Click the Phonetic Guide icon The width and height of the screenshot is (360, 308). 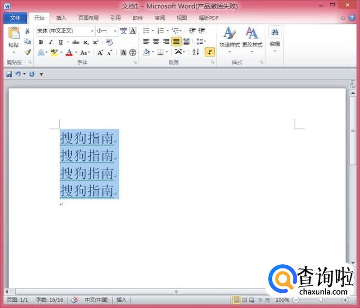coord(124,31)
